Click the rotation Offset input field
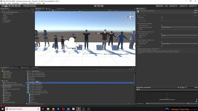Image resolution: width=198 pixels, height=111 pixels. pyautogui.click(x=179, y=29)
